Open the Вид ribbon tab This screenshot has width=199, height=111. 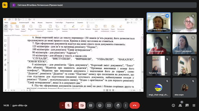point(33,23)
